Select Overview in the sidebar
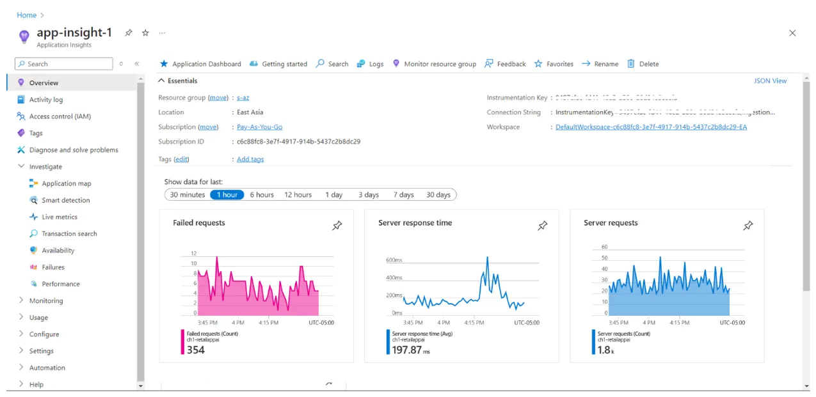The height and width of the screenshot is (397, 816). pos(71,82)
